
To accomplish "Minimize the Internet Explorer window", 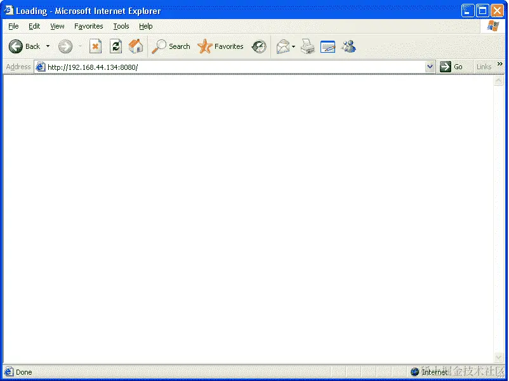I will pyautogui.click(x=468, y=11).
